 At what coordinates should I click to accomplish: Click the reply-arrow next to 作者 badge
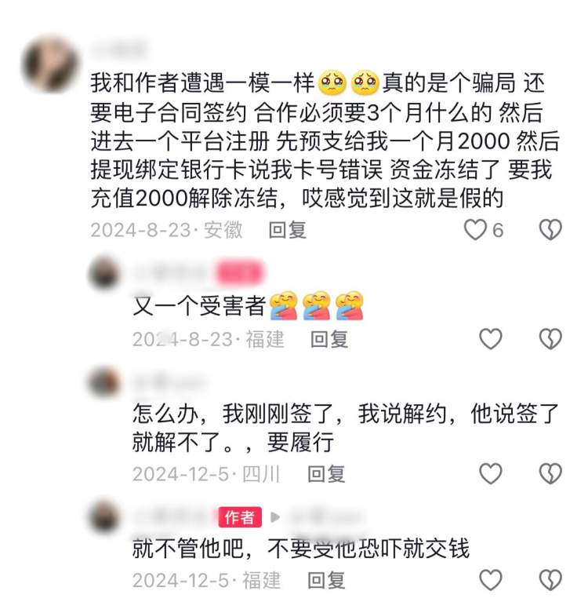(x=274, y=517)
